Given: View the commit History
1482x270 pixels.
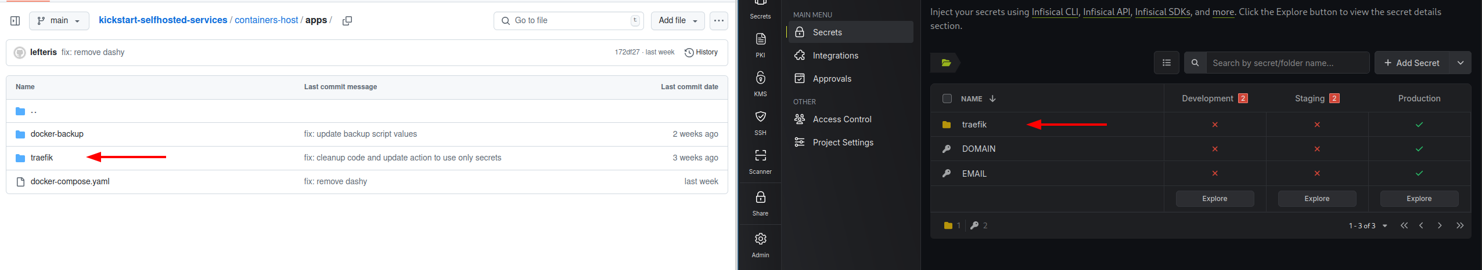Looking at the screenshot, I should pyautogui.click(x=702, y=52).
